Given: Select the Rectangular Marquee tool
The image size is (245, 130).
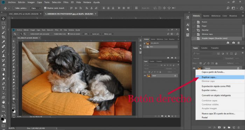Looking at the screenshot, I should [3, 23].
